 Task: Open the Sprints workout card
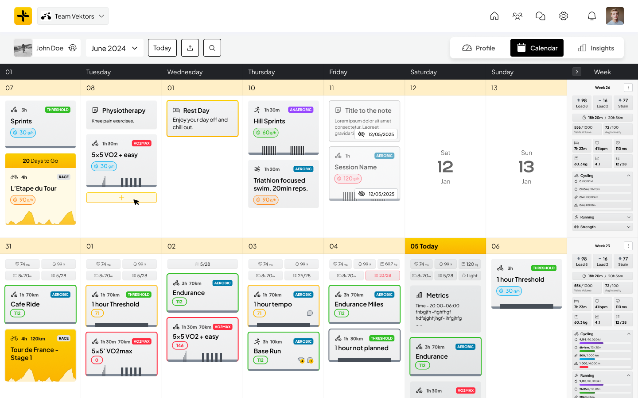(x=40, y=124)
